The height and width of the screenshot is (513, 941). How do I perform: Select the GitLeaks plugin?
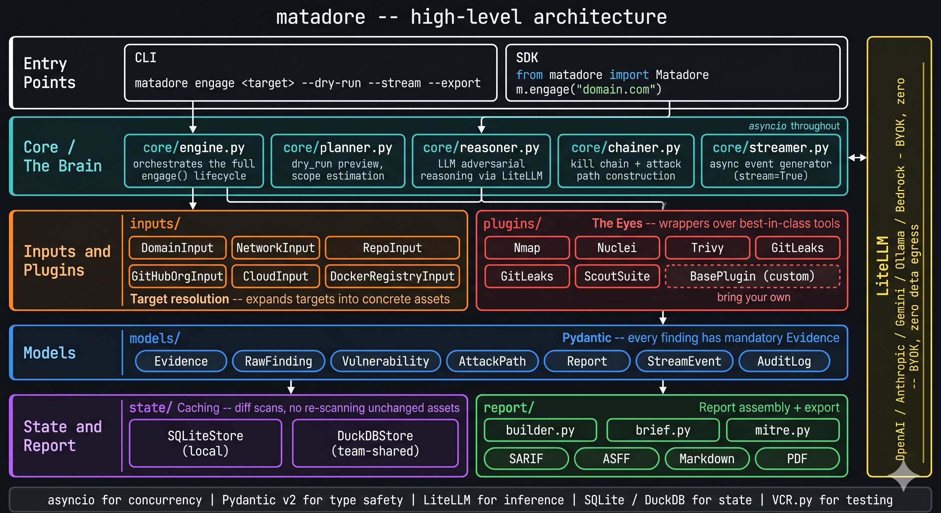click(797, 248)
